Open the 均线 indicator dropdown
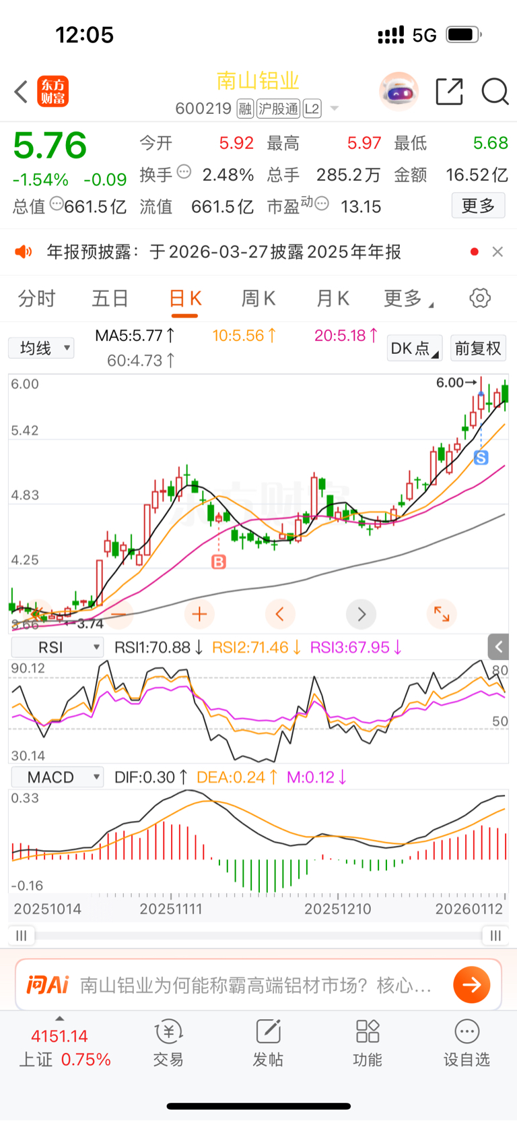 point(41,348)
